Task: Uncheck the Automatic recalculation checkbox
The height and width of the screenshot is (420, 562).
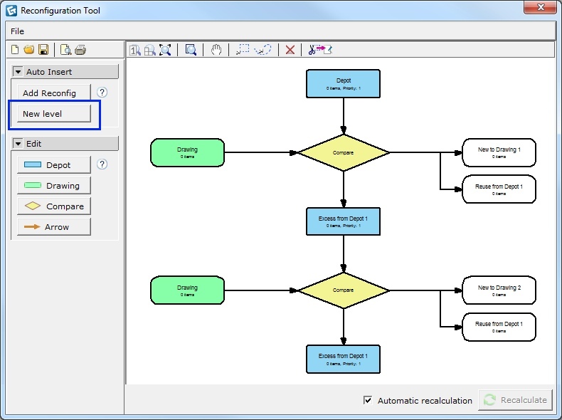Action: point(368,400)
